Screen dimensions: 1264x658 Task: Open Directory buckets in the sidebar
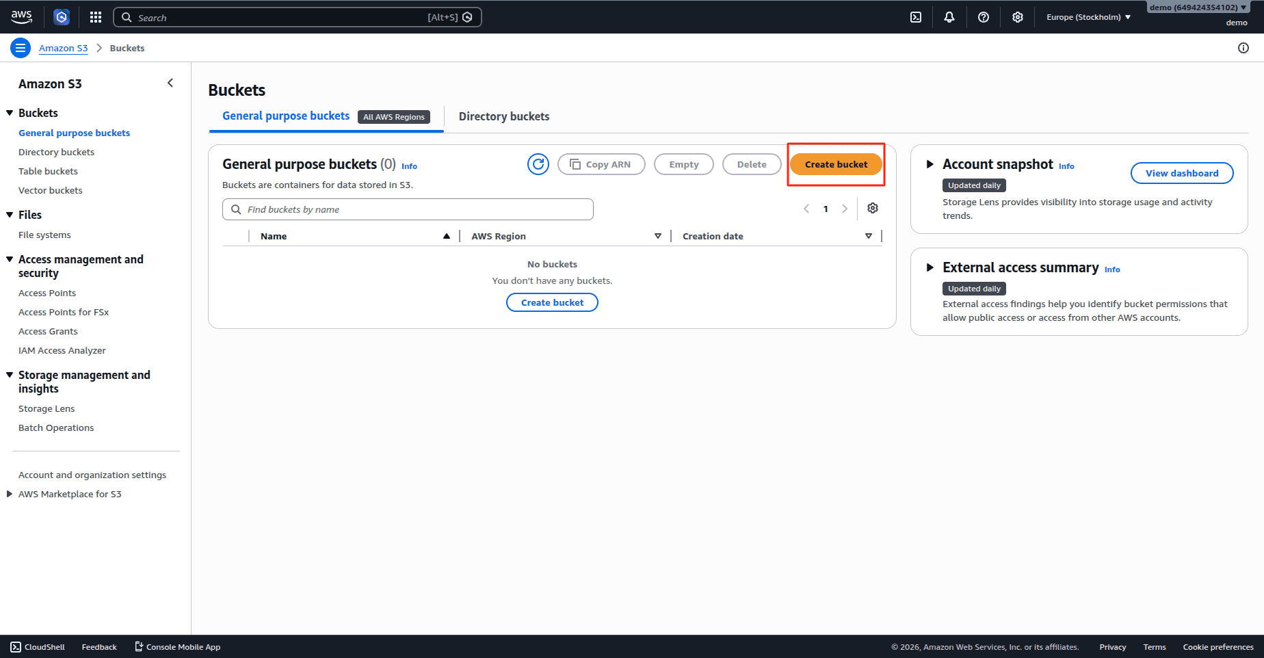pyautogui.click(x=56, y=152)
